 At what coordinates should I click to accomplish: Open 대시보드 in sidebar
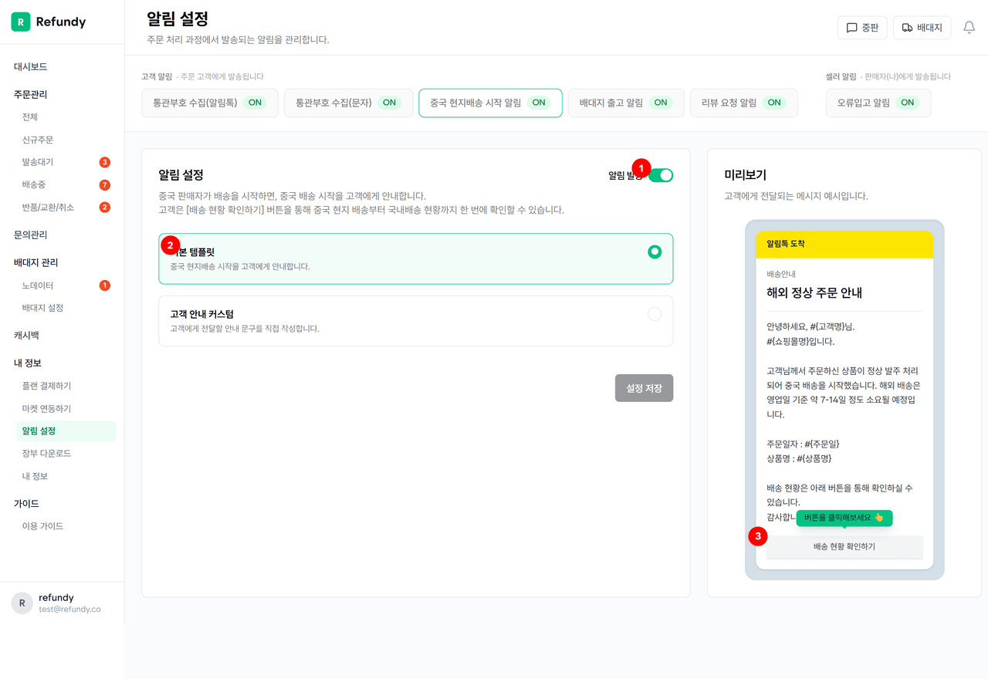[30, 67]
